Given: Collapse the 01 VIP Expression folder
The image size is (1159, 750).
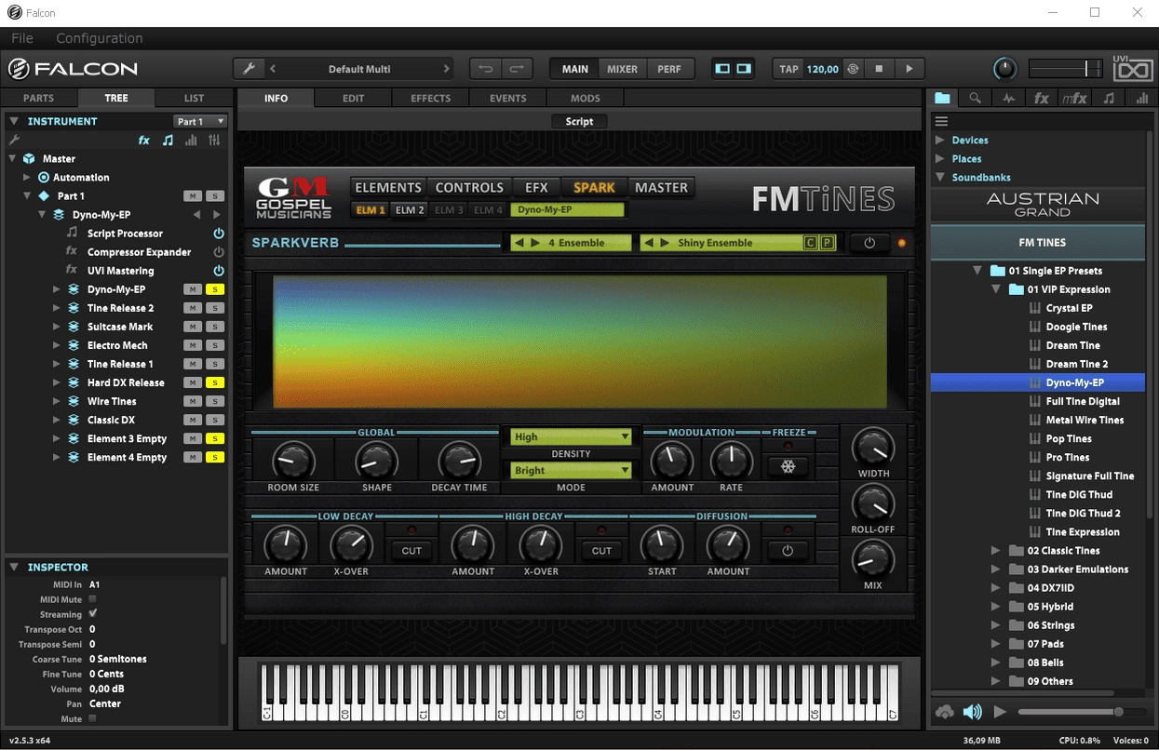Looking at the screenshot, I should click(x=995, y=289).
